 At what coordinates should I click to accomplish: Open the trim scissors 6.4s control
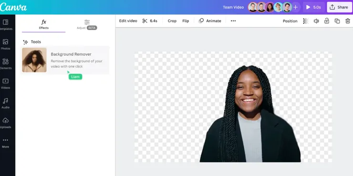pyautogui.click(x=150, y=21)
